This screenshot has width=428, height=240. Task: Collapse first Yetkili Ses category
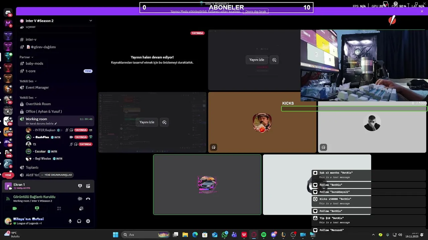point(28,81)
